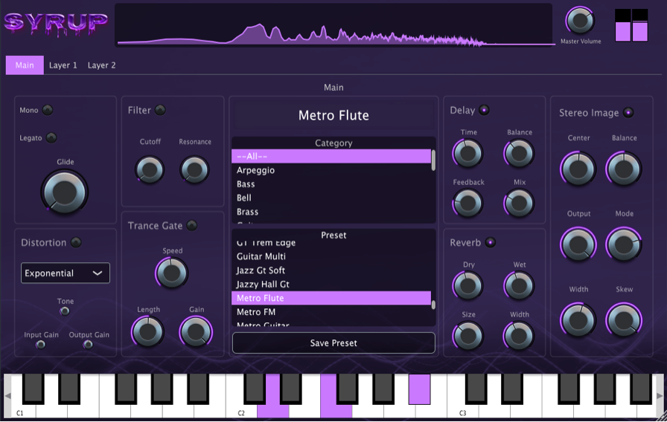Image resolution: width=667 pixels, height=422 pixels.
Task: Click the Stereo Image Balance knob
Action: click(624, 169)
